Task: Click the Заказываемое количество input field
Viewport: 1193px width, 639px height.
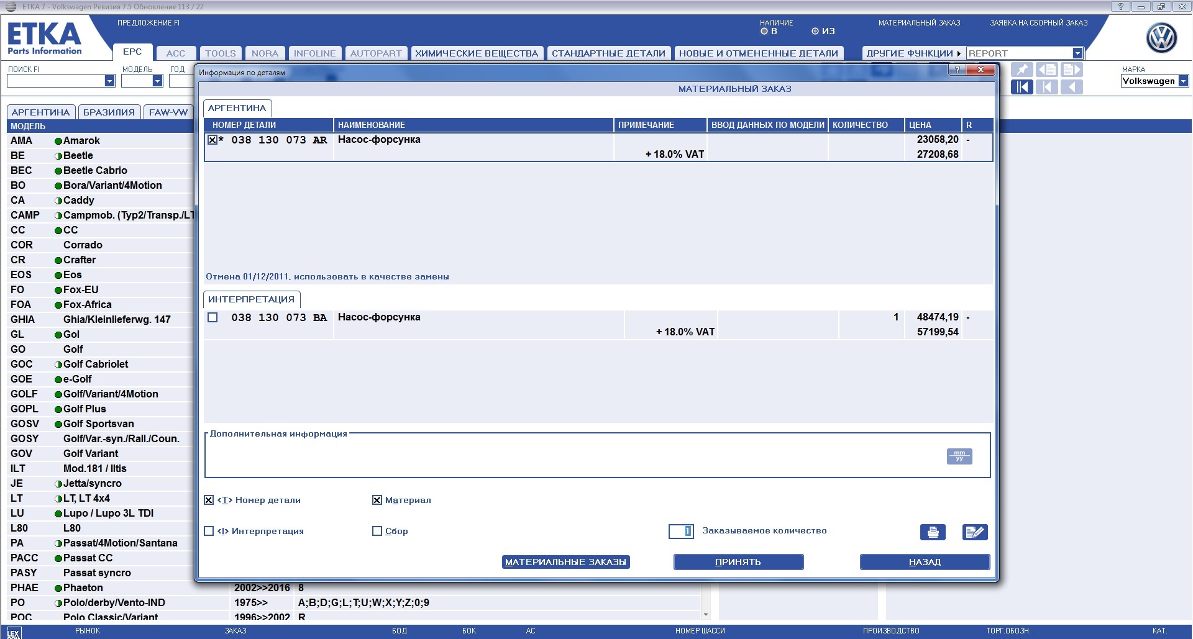Action: pos(680,531)
